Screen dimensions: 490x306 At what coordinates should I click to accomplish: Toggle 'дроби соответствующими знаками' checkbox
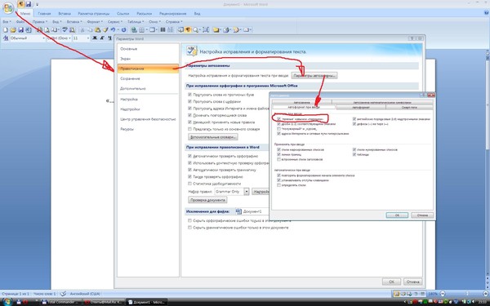[278, 124]
